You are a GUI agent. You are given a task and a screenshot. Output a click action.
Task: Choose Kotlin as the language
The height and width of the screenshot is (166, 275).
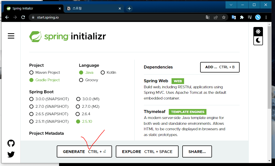[x=102, y=72]
